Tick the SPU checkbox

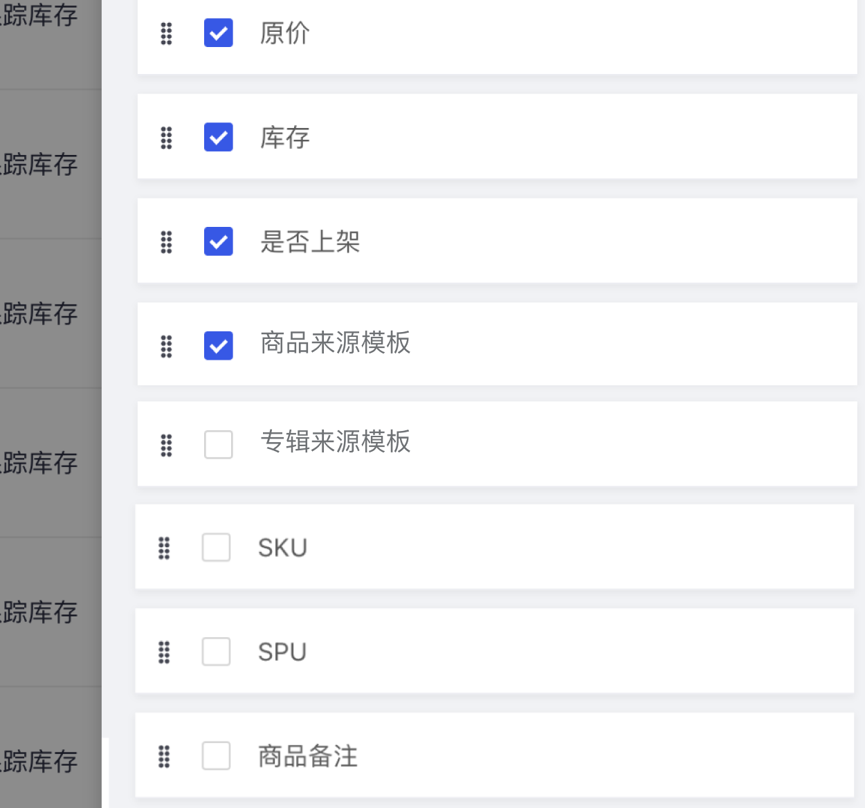(x=216, y=651)
